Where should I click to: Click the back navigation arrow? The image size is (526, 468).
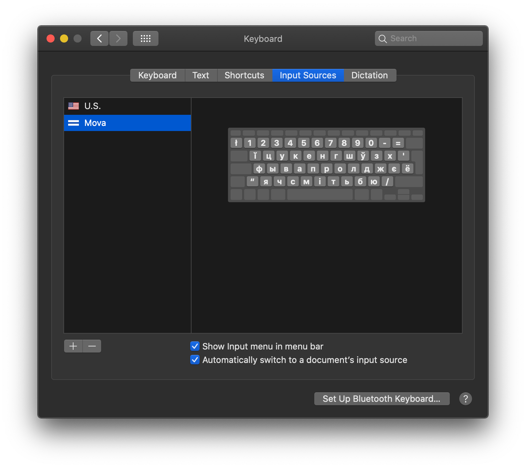point(99,38)
